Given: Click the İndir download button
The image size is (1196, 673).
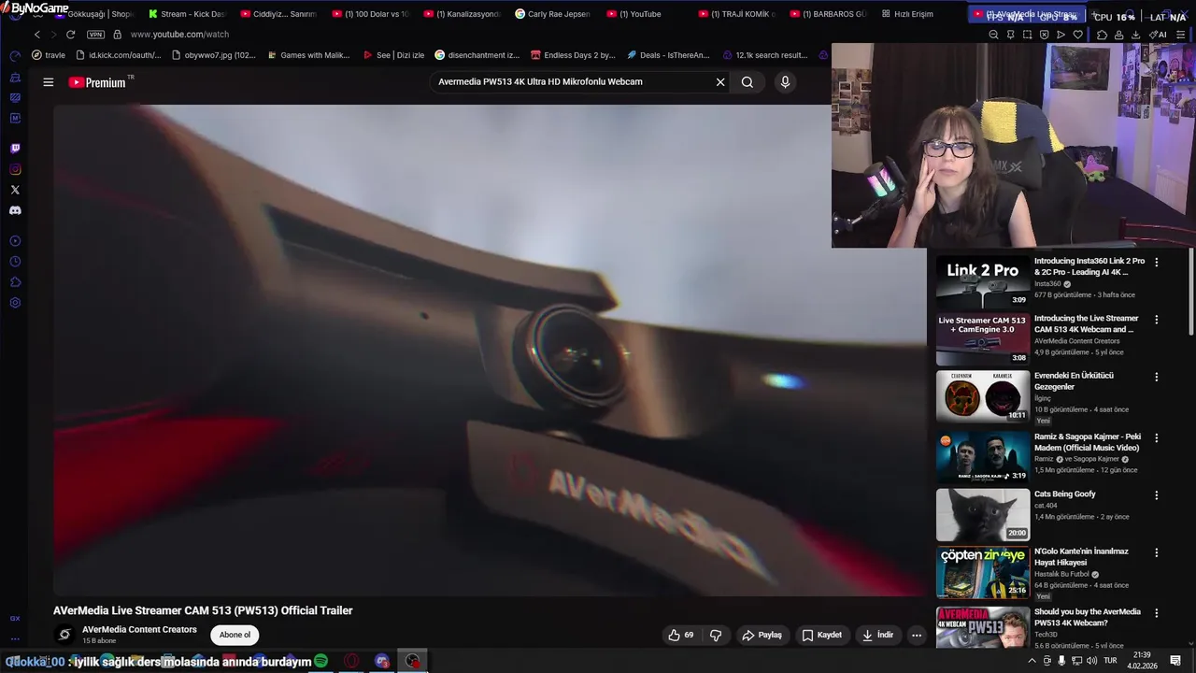Looking at the screenshot, I should pos(877,635).
